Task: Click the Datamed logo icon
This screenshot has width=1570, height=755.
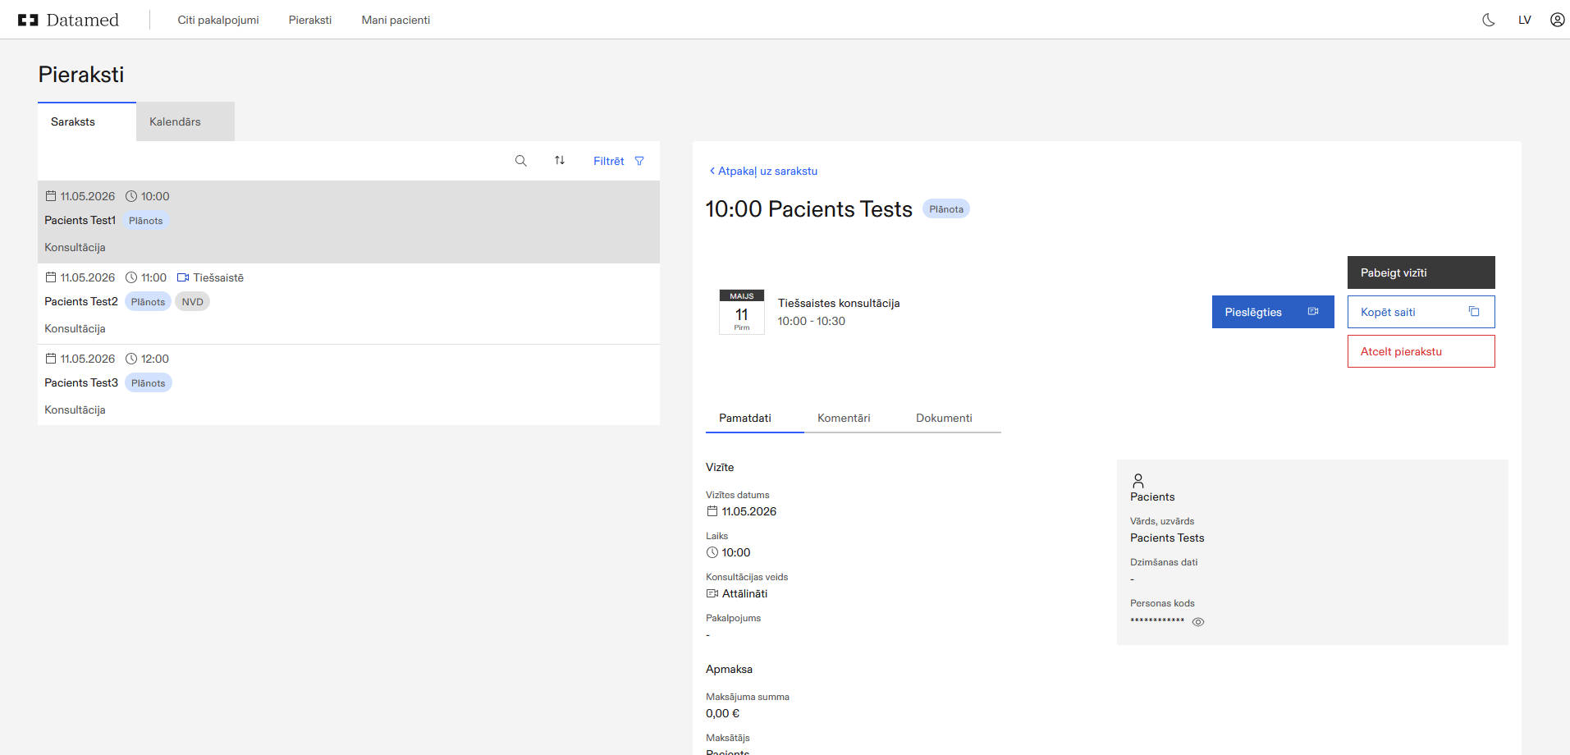Action: 28,20
